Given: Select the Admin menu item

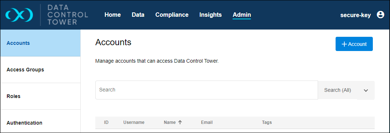Looking at the screenshot, I should [x=242, y=15].
